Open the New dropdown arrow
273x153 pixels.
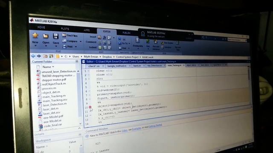35,46
